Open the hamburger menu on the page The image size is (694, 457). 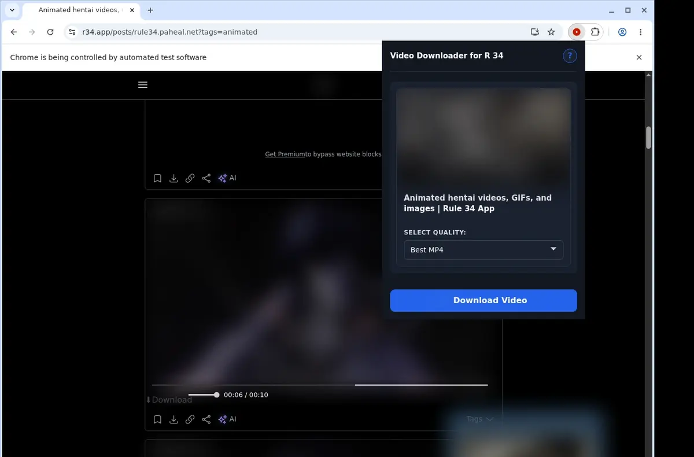coord(143,84)
